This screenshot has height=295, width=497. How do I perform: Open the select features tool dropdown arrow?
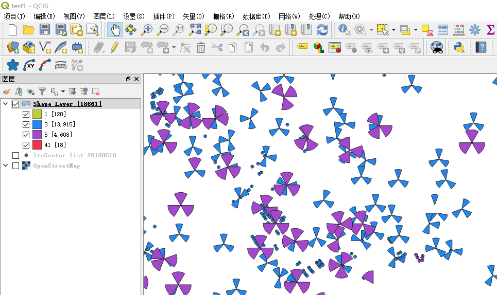tap(393, 30)
